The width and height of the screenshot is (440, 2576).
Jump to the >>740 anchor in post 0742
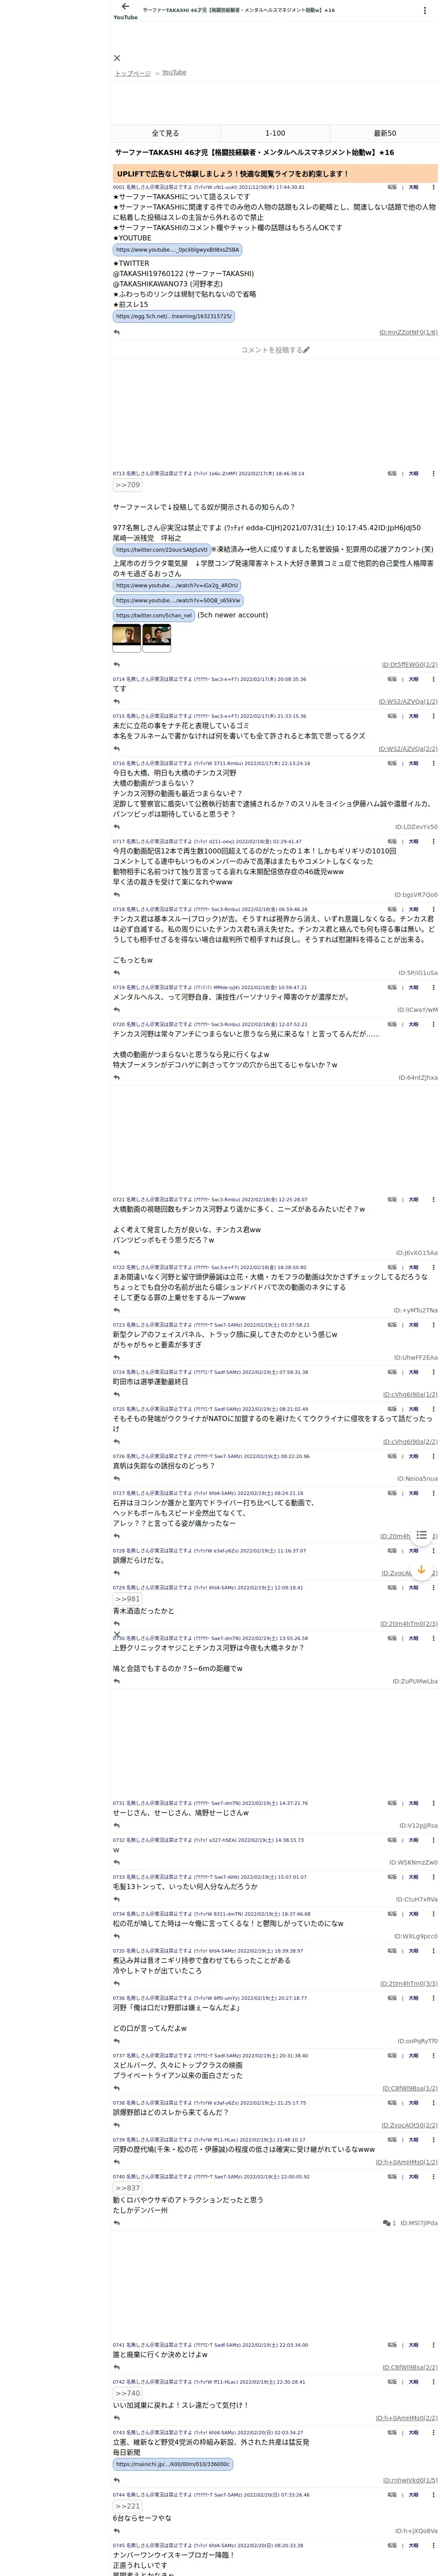127,2393
